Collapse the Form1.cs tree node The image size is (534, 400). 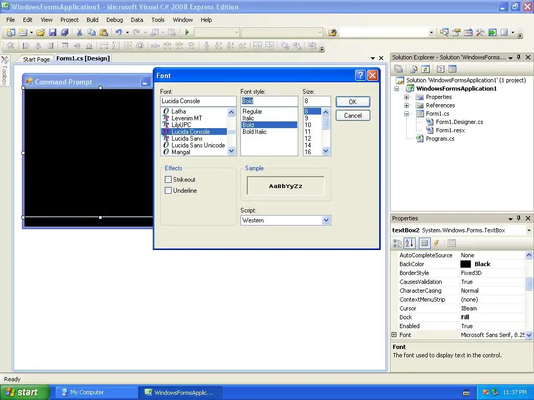coord(406,114)
